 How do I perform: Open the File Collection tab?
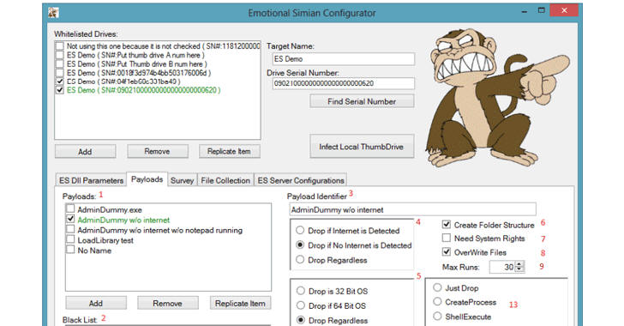click(x=225, y=180)
